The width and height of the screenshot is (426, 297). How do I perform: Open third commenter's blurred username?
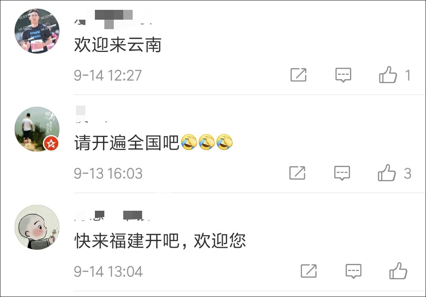(x=112, y=215)
